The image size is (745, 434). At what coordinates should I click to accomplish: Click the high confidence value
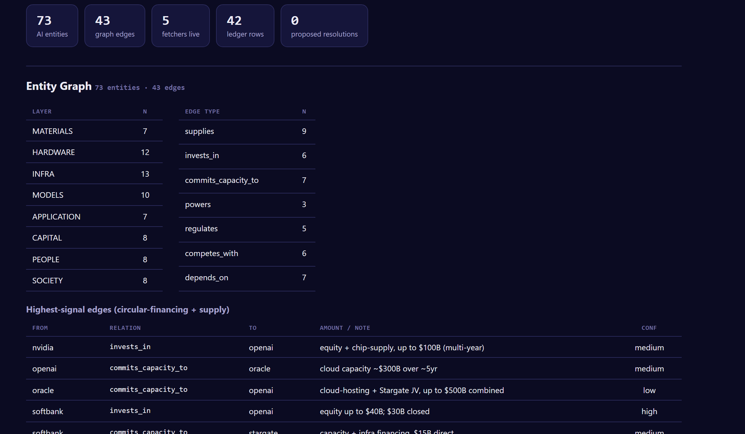click(x=649, y=412)
